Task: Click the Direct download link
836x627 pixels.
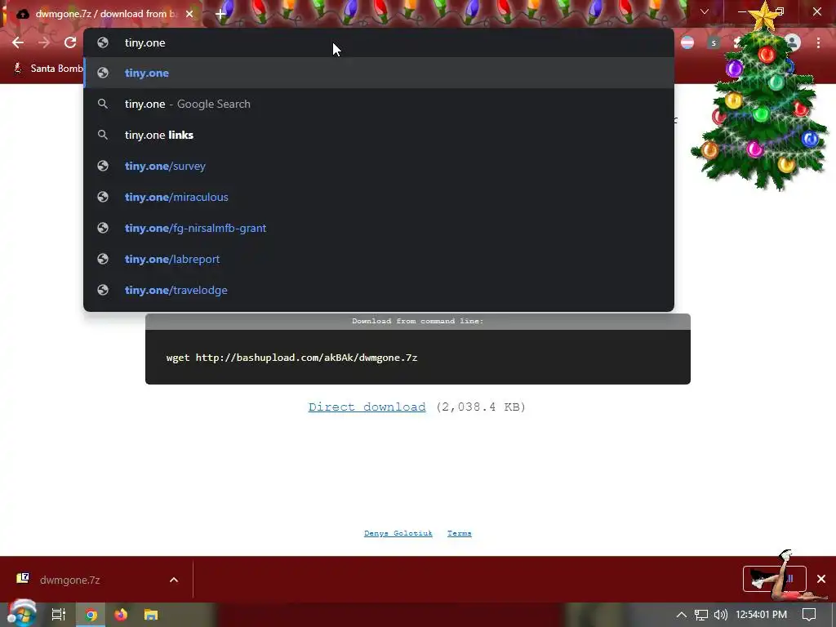Action: [367, 407]
